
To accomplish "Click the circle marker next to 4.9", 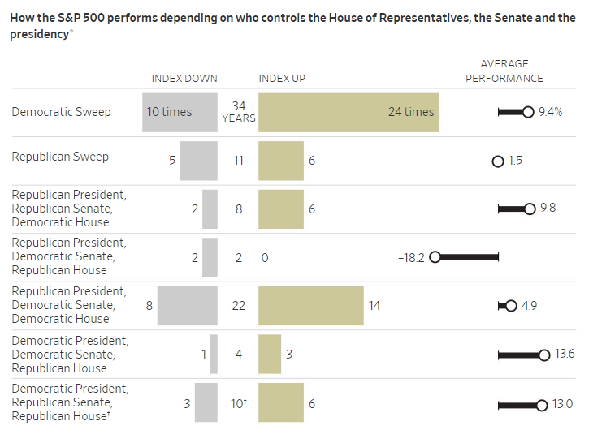I will (511, 306).
